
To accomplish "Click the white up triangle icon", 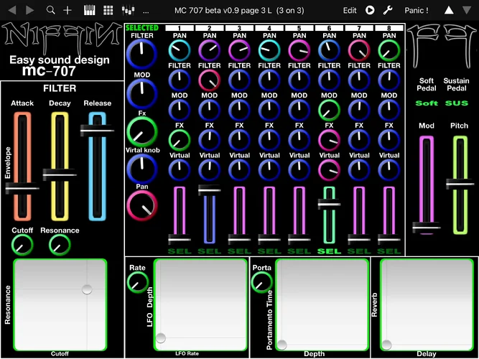I will [x=449, y=11].
